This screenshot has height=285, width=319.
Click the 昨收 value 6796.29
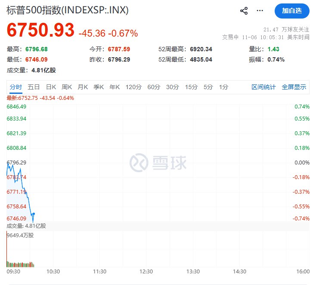coord(119,59)
